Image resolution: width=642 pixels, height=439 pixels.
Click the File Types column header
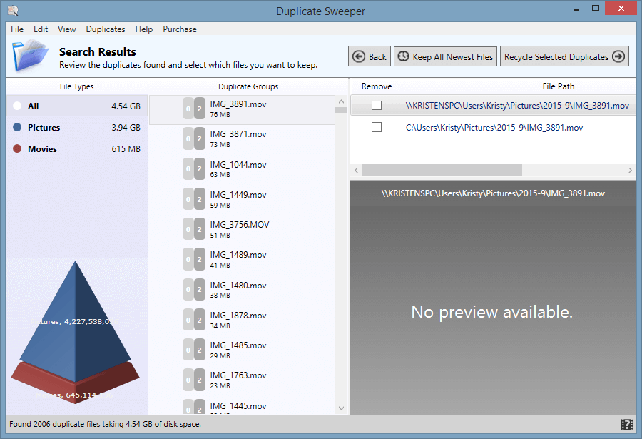click(x=76, y=86)
